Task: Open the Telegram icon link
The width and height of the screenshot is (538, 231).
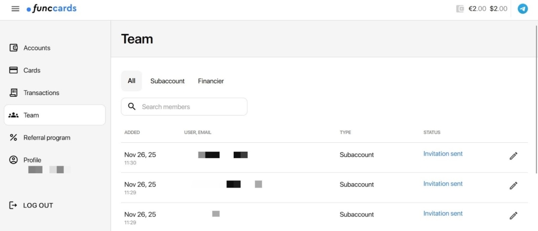Action: pos(522,9)
